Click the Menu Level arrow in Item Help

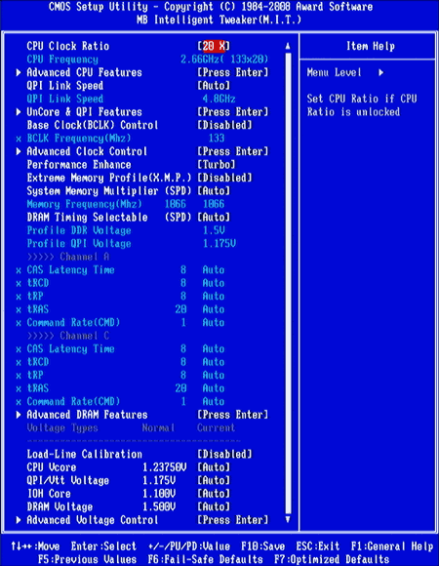[380, 72]
